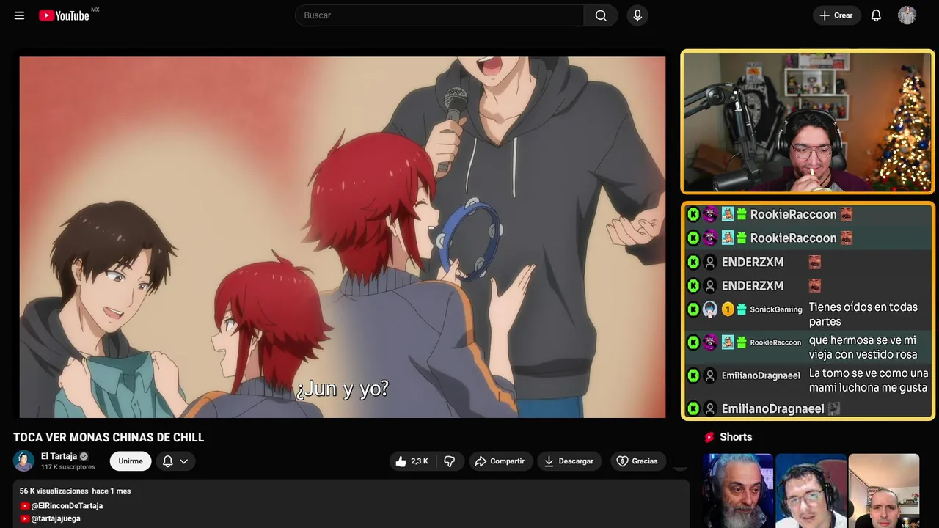Screen dimensions: 939x528
Task: Click '117 K suscriptores' count text
Action: pos(68,467)
